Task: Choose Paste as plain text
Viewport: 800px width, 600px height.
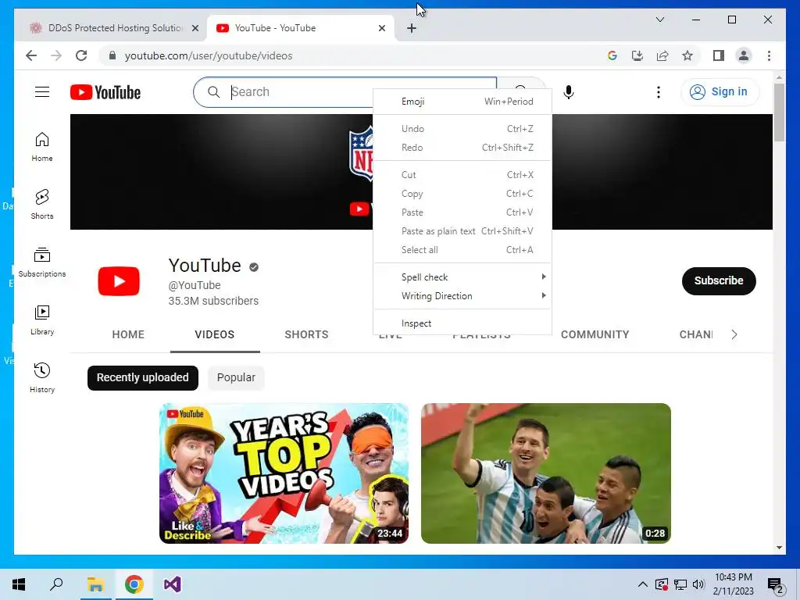Action: click(x=462, y=231)
